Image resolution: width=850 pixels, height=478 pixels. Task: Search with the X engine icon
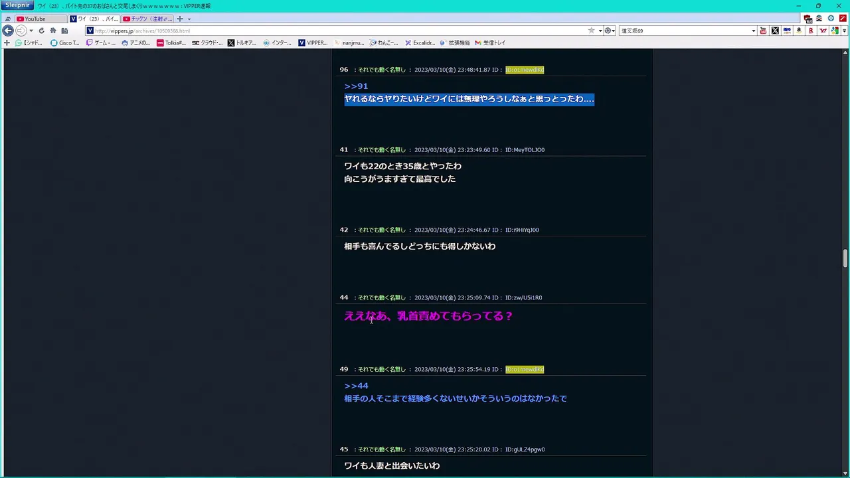click(775, 31)
